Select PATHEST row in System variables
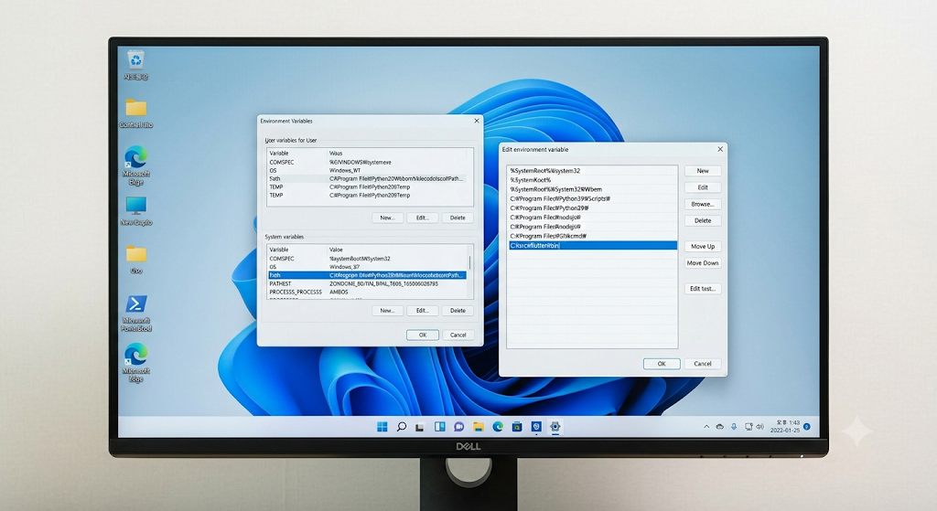 click(x=366, y=283)
